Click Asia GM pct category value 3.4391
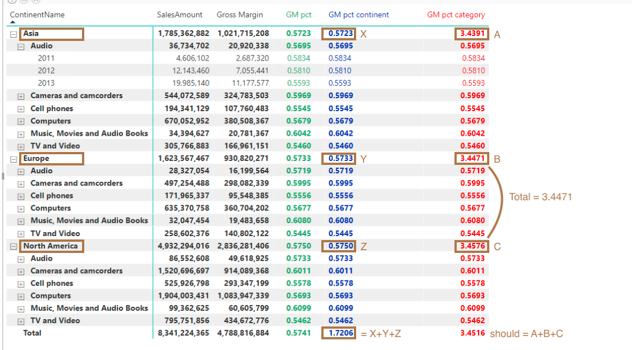The height and width of the screenshot is (350, 632). (472, 34)
